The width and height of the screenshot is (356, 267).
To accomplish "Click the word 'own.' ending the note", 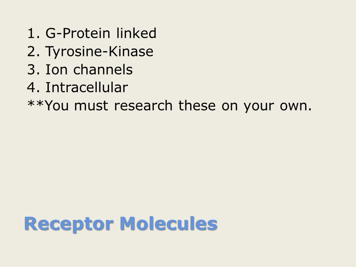I will (296, 107).
